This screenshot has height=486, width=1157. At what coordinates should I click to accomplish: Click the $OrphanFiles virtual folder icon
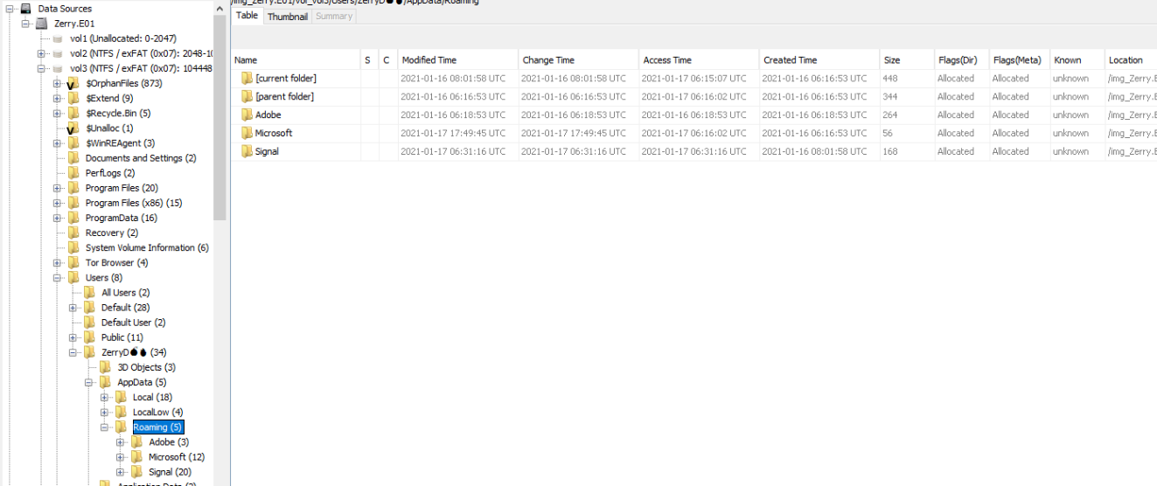[x=73, y=84]
